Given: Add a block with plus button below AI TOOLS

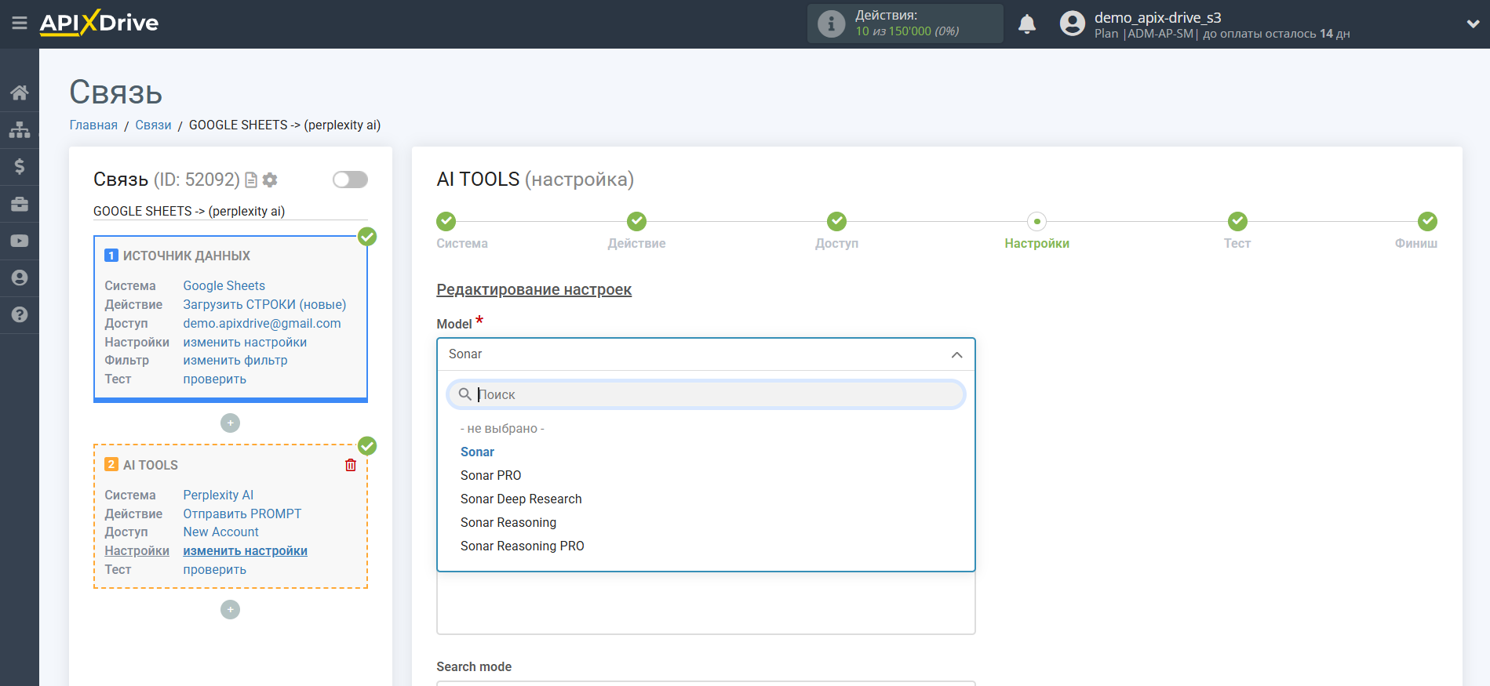Looking at the screenshot, I should (230, 609).
